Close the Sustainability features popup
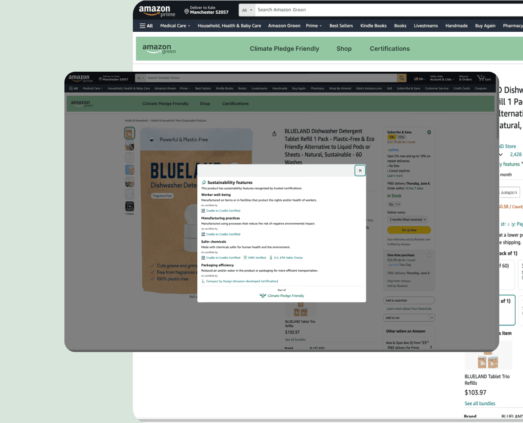This screenshot has width=523, height=423. 360,170
